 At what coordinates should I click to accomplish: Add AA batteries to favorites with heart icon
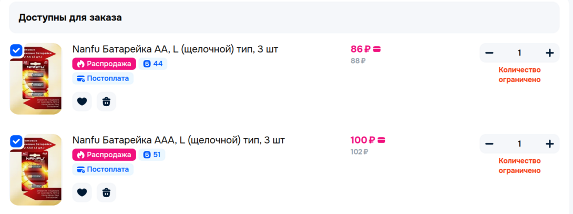click(x=82, y=101)
